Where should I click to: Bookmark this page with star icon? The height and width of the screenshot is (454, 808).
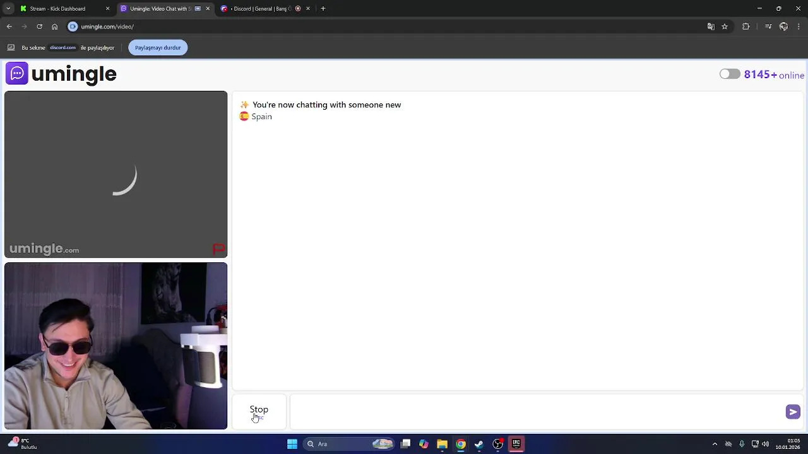725,26
